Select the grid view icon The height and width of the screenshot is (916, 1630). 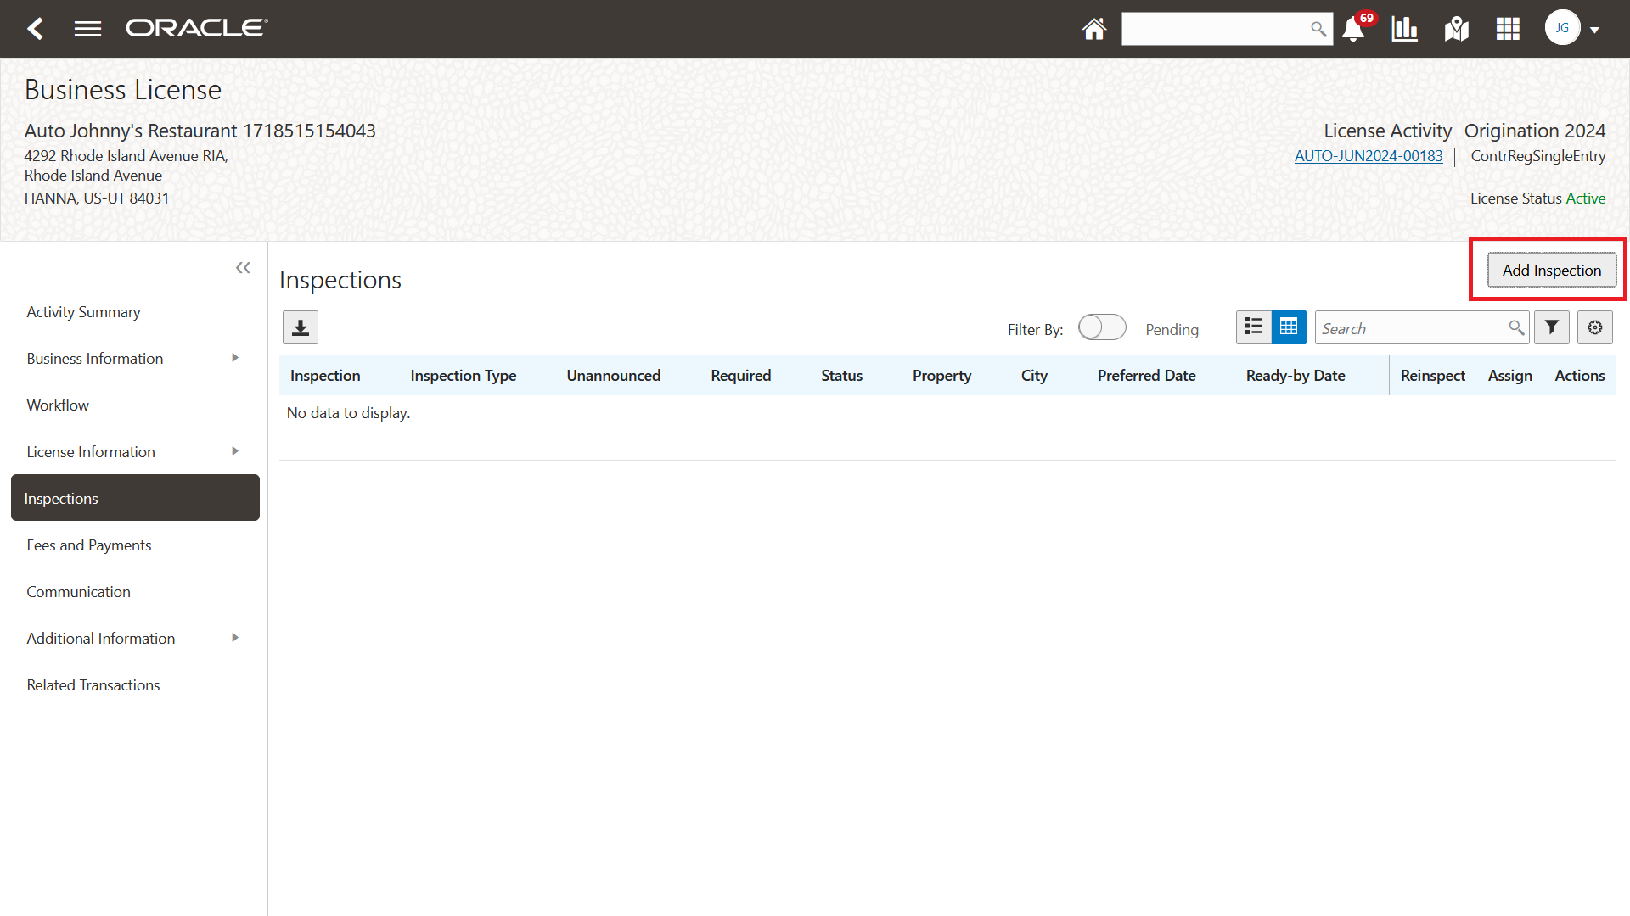tap(1287, 327)
